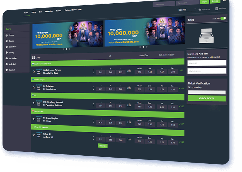The height and width of the screenshot is (172, 242).
Task: Select the Tennis ball icon in sidebar
Action: point(7,41)
